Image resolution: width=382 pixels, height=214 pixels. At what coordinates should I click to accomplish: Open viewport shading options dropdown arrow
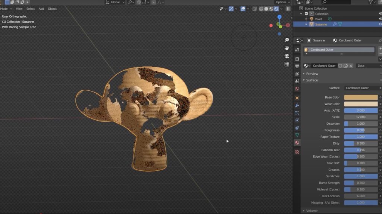pyautogui.click(x=281, y=9)
